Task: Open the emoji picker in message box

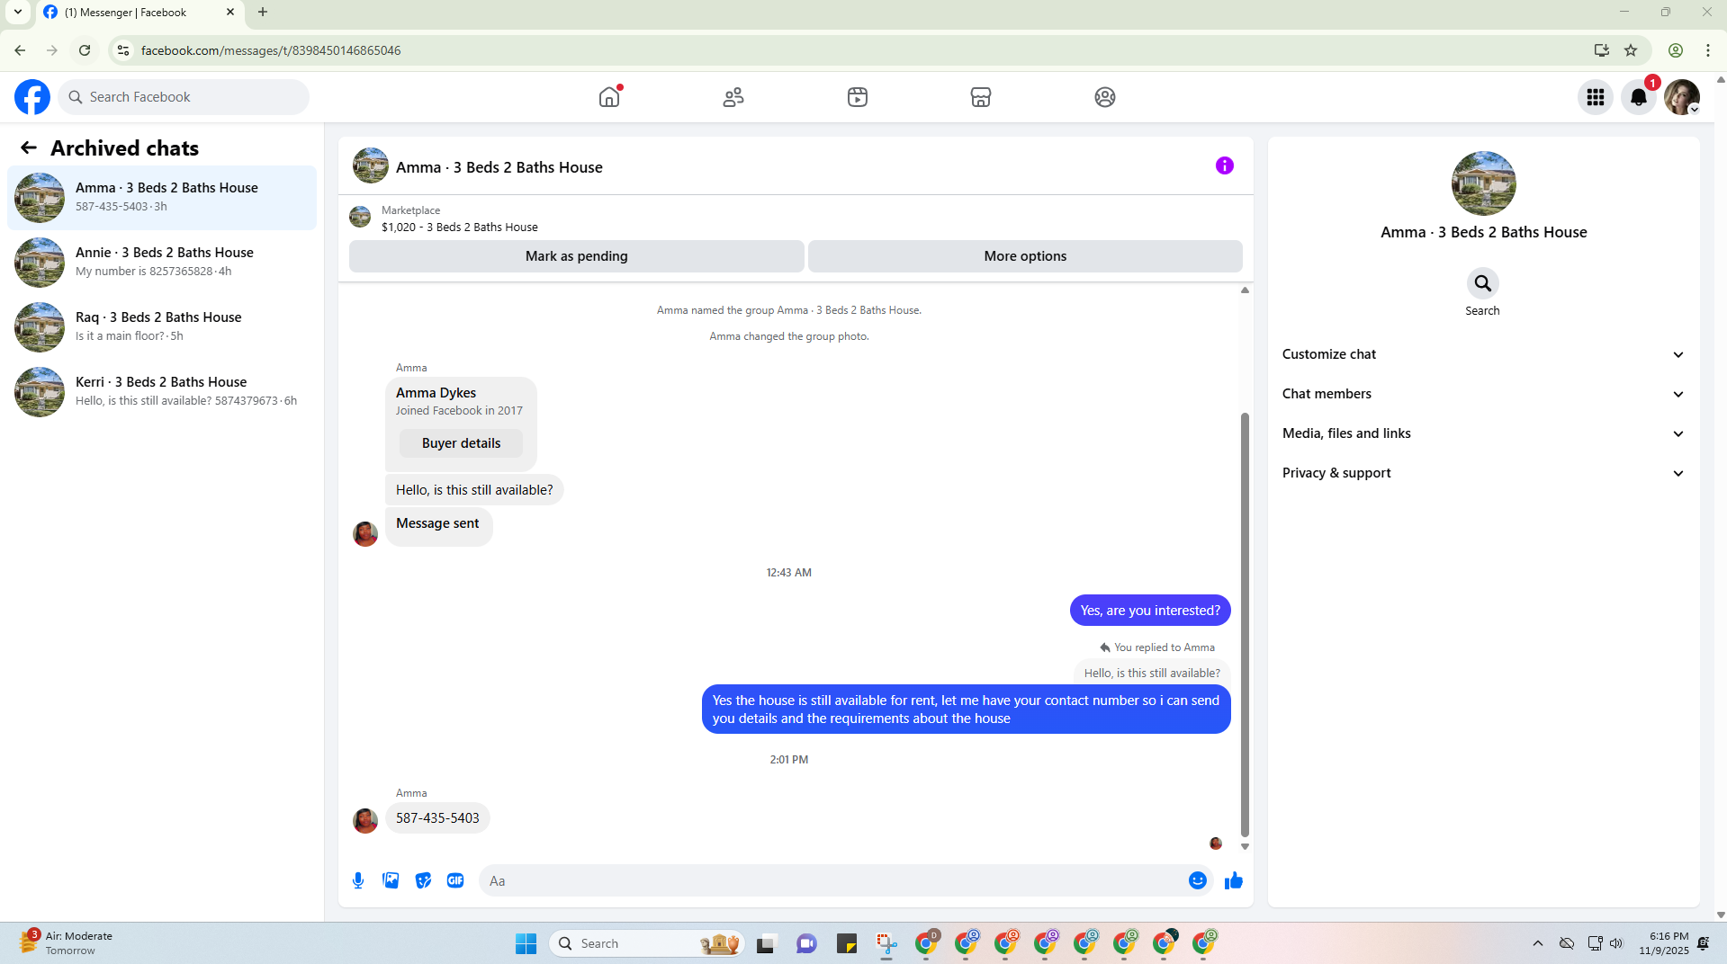Action: click(1197, 880)
